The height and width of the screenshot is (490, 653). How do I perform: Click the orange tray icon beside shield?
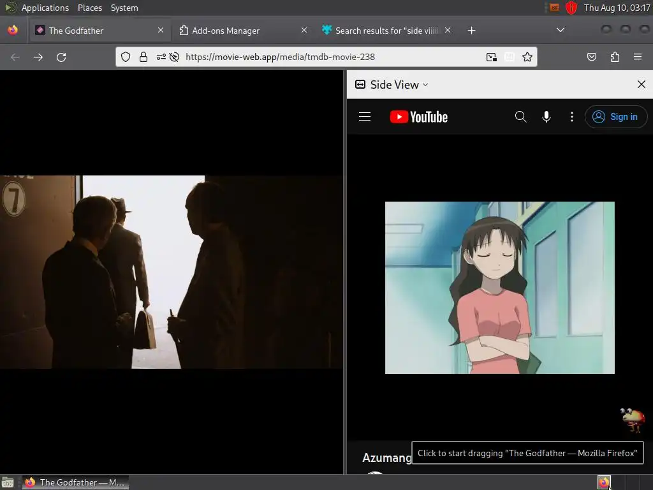pyautogui.click(x=554, y=8)
